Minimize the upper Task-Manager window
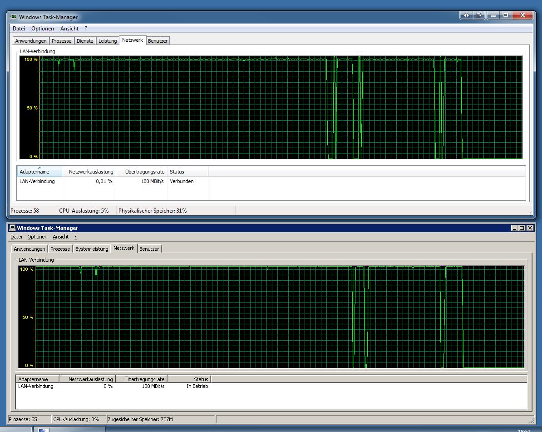 [x=493, y=15]
